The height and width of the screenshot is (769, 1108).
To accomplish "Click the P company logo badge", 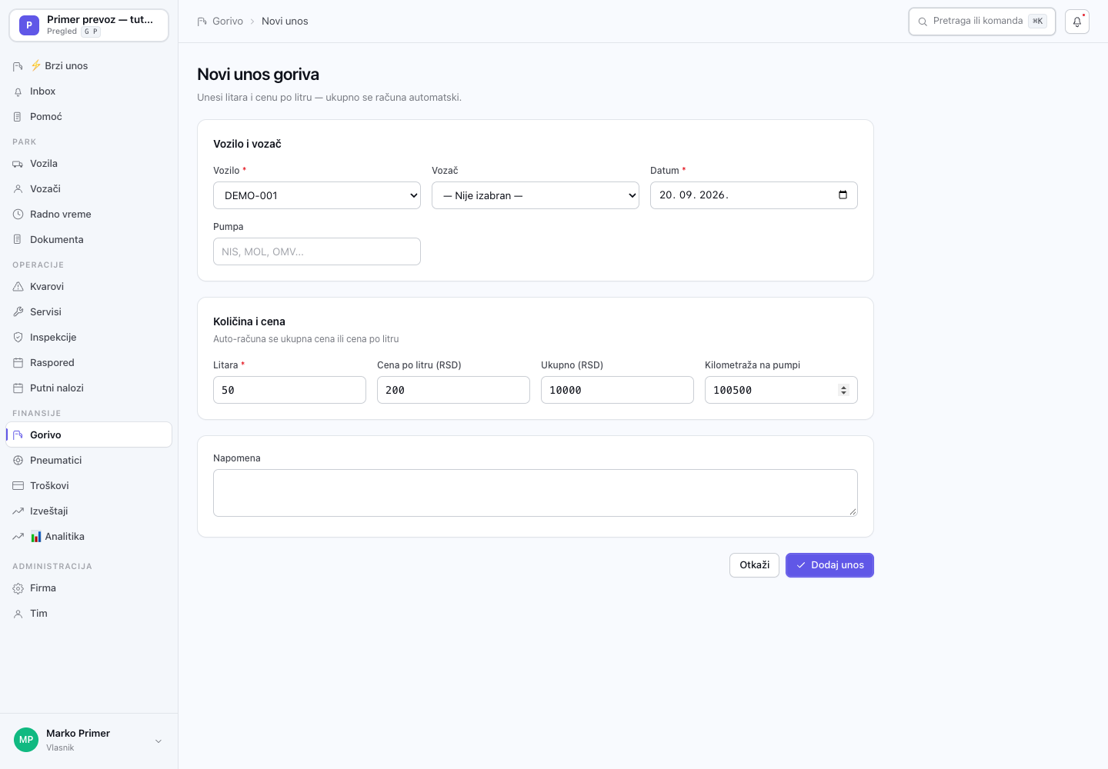I will (x=29, y=25).
